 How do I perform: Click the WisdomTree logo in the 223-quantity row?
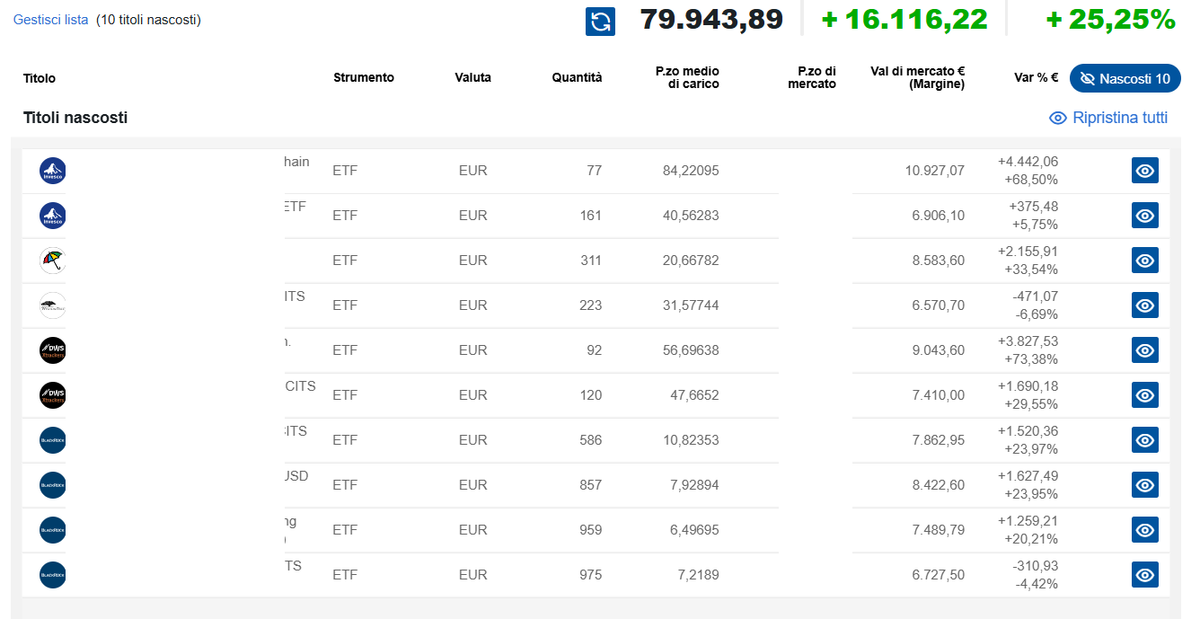pos(53,305)
